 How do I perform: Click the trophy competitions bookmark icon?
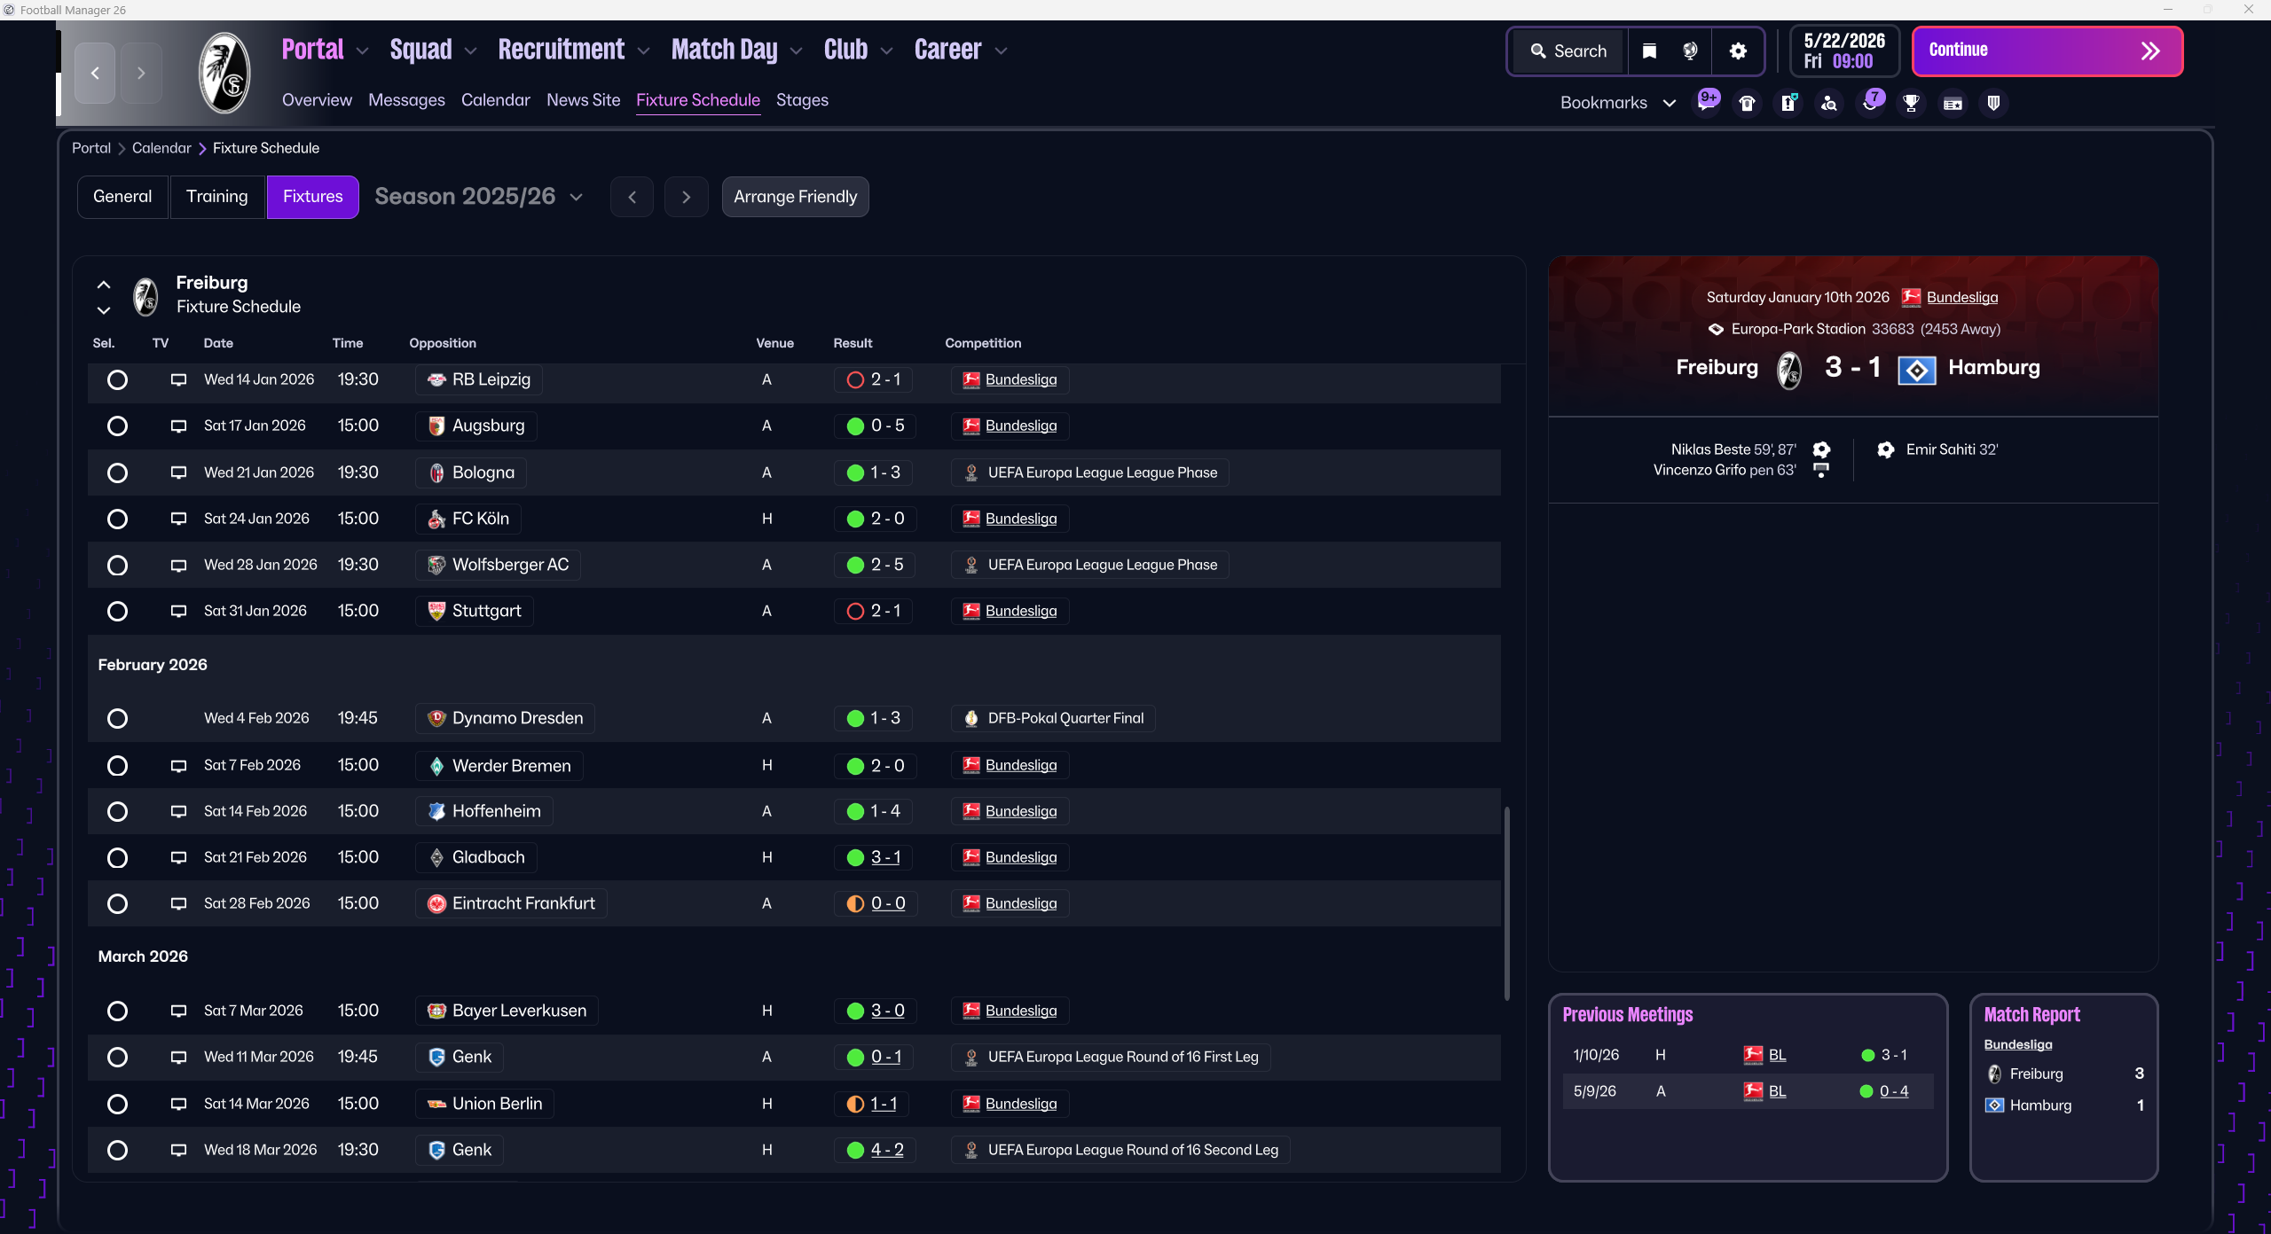[x=1911, y=104]
